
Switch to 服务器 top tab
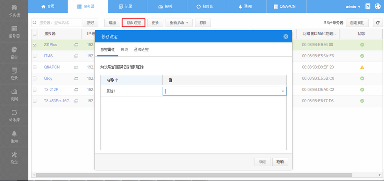(88, 7)
